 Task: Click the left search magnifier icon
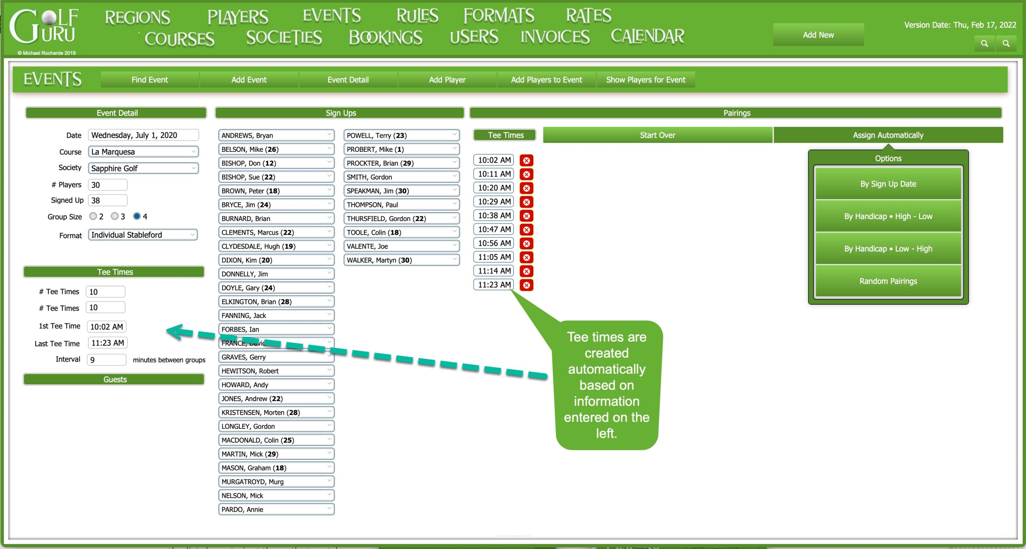[984, 43]
